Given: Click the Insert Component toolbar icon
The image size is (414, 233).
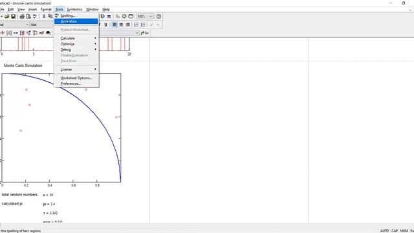Looking at the screenshot, I should click(124, 16).
